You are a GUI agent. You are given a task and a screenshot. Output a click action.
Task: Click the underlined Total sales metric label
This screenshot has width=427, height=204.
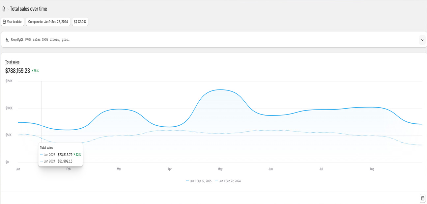point(12,62)
